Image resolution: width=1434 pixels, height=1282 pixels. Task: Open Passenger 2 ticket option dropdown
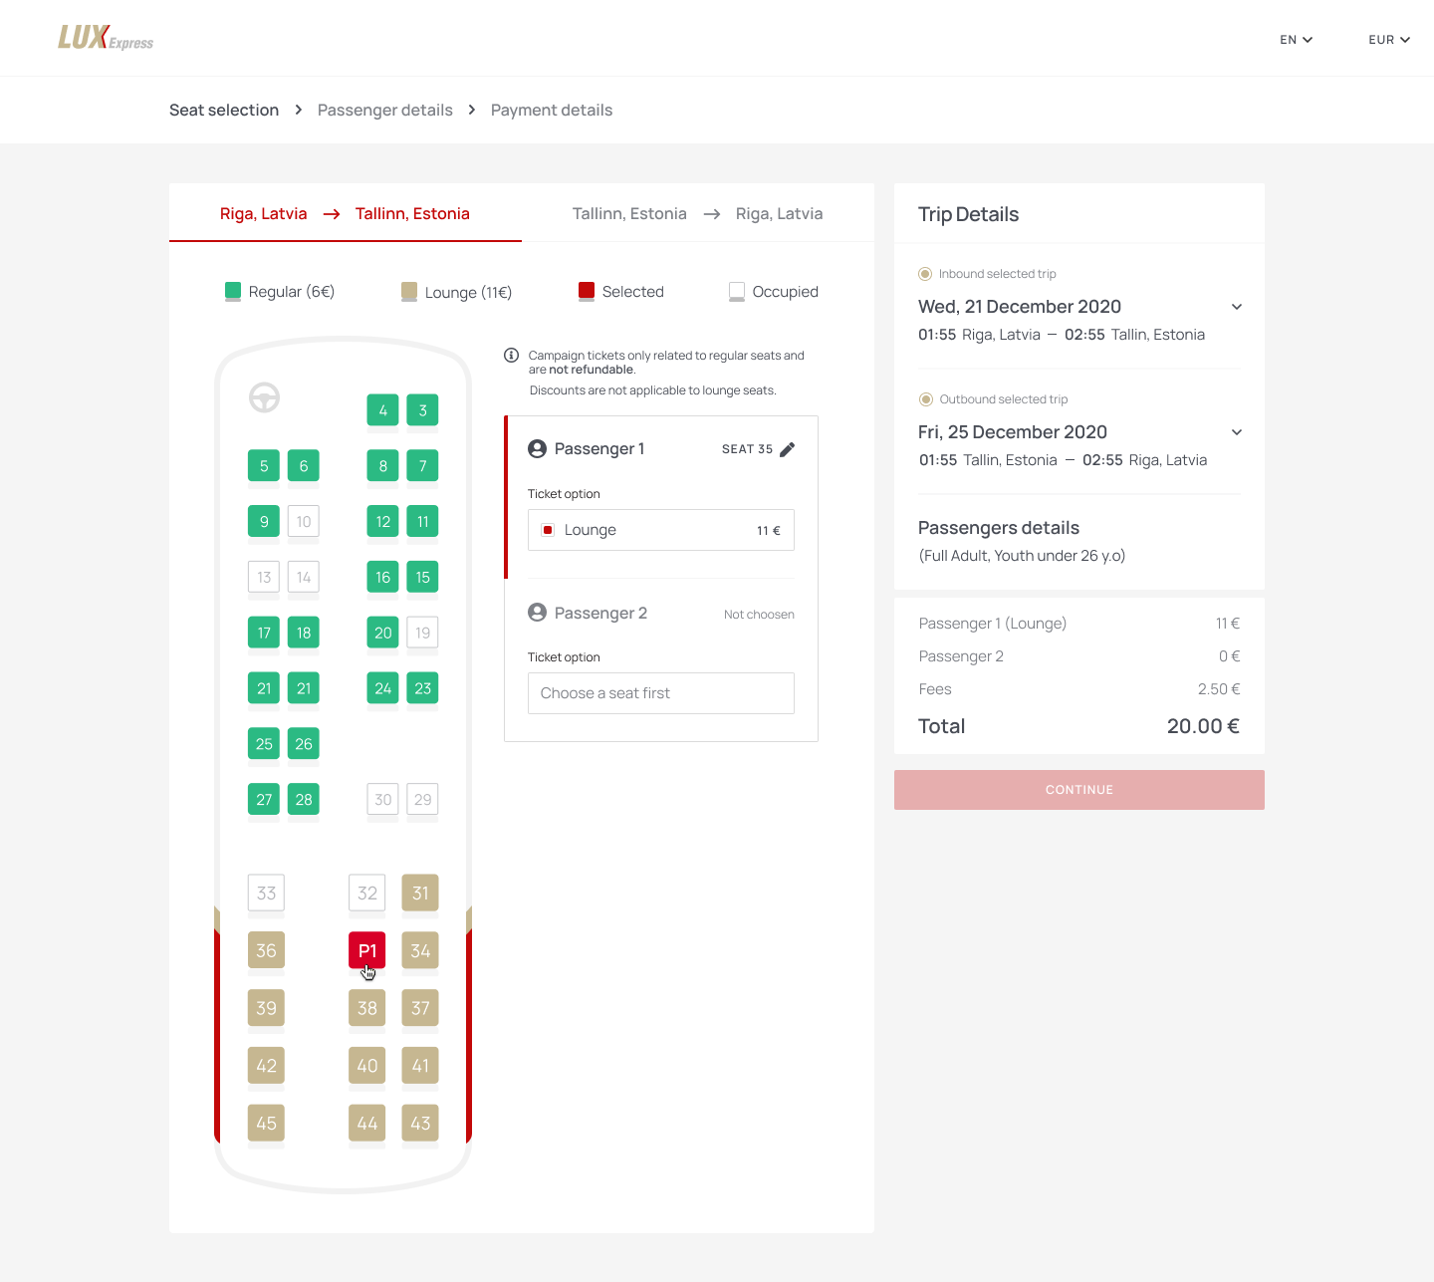point(661,693)
